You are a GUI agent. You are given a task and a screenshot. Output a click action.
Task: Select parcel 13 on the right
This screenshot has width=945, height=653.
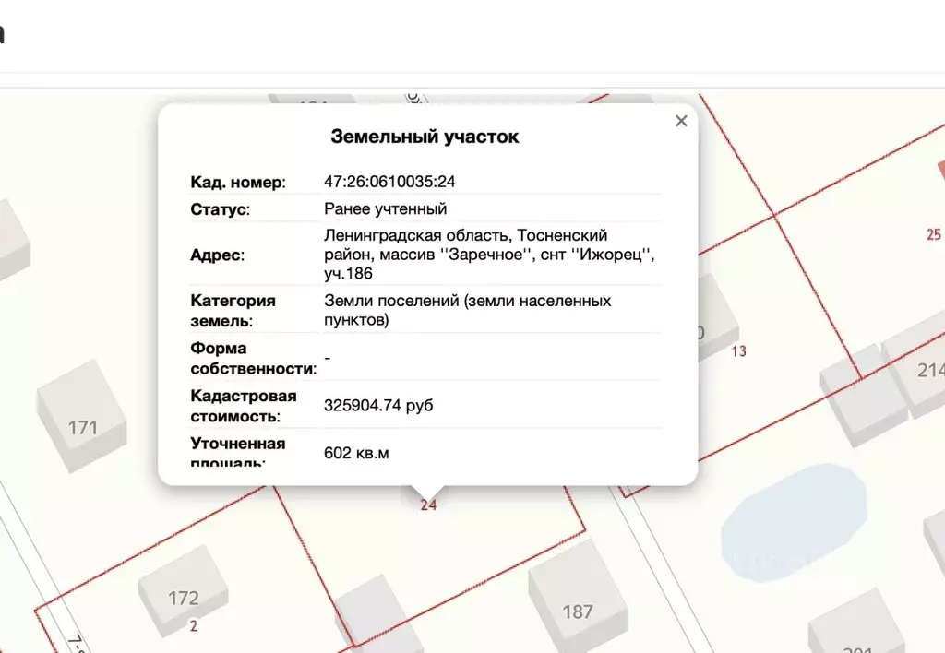(x=739, y=351)
